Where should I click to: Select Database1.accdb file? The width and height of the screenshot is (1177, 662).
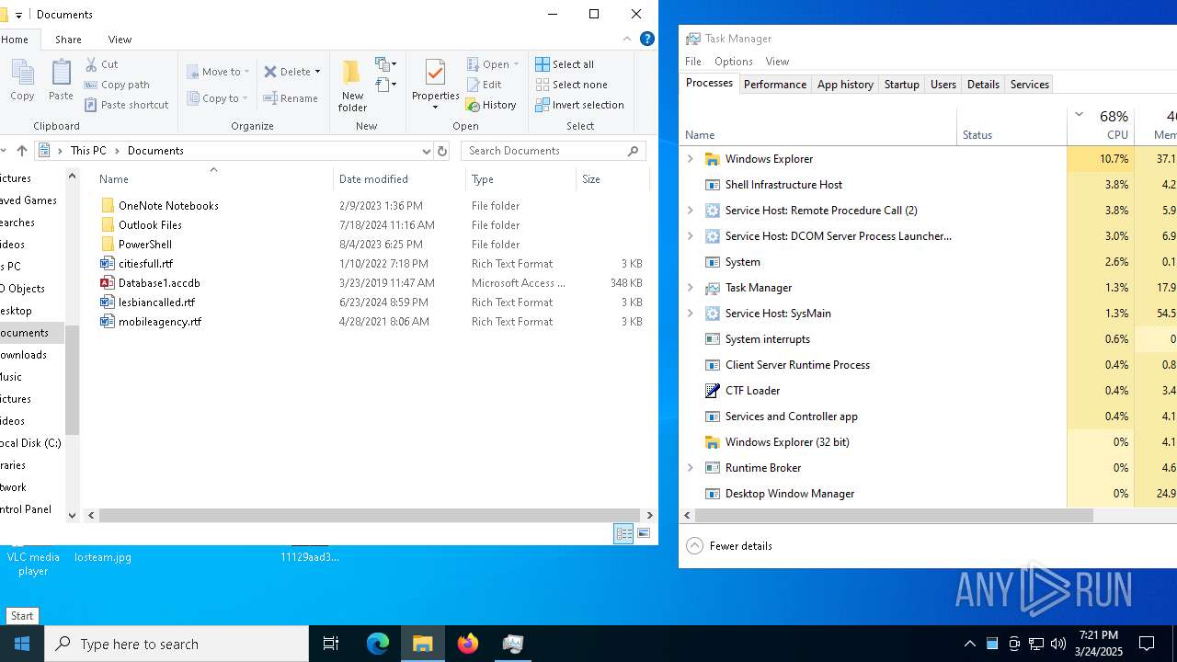coord(159,283)
